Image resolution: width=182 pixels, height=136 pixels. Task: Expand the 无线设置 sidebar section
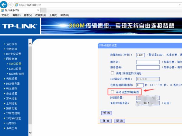pyautogui.click(x=12, y=79)
